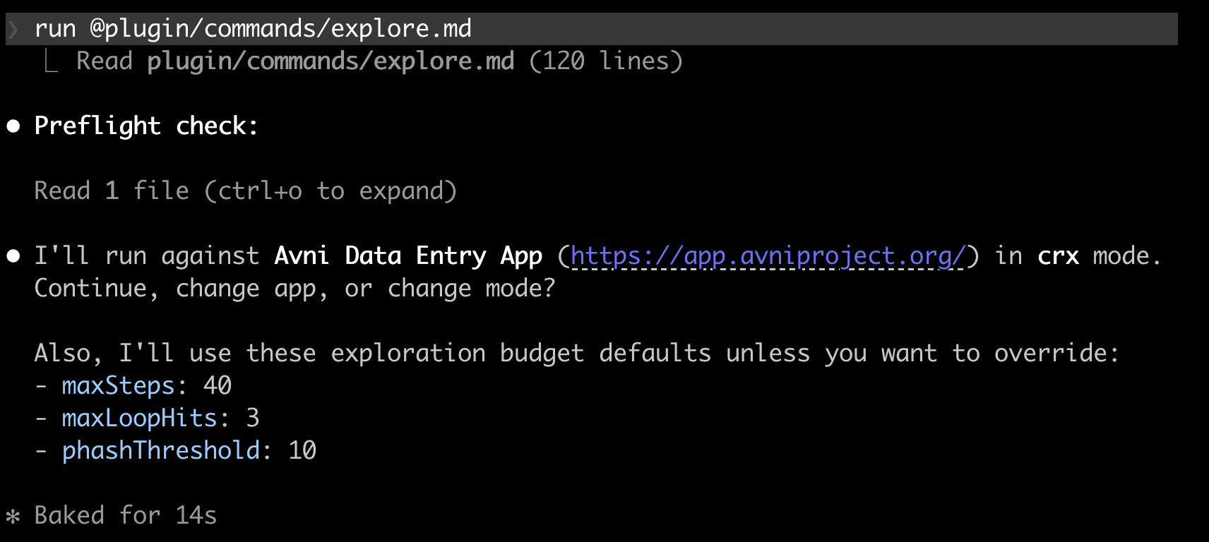Click the bullet dot before I'll run against
Screen dimensions: 1209x542
click(x=13, y=256)
